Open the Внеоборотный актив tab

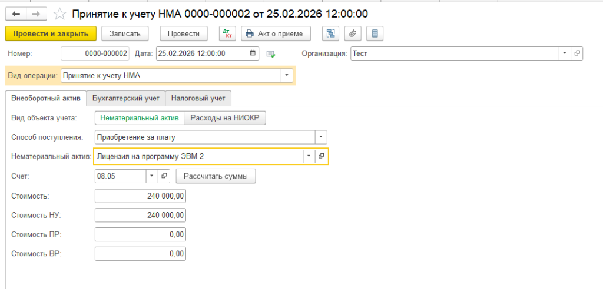[46, 98]
